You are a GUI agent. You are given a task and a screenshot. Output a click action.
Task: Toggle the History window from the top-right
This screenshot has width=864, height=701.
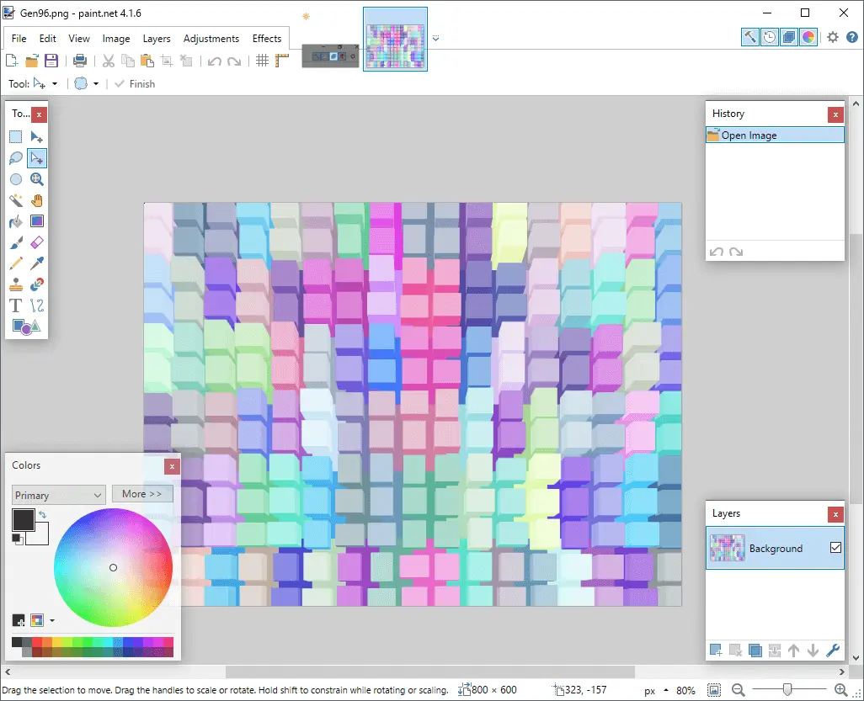click(771, 37)
